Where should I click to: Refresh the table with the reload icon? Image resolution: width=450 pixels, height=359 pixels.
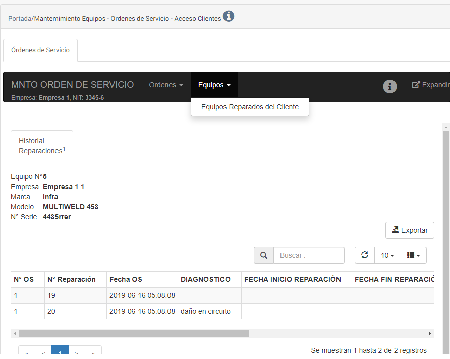[365, 255]
